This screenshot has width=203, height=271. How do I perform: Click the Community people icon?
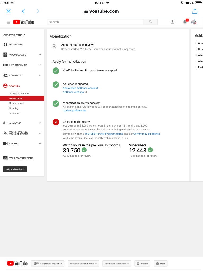(x=5, y=75)
